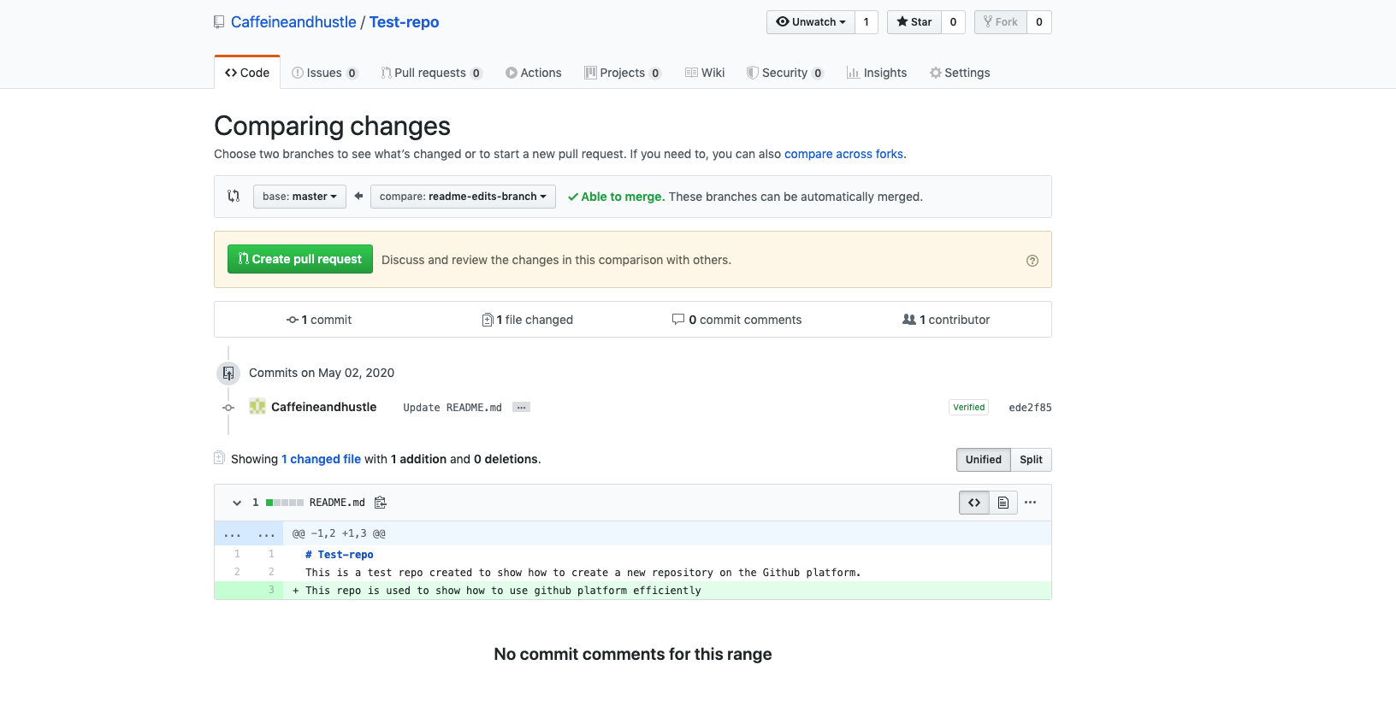Open the Code tab
Image resolution: width=1396 pixels, height=718 pixels.
pyautogui.click(x=247, y=73)
